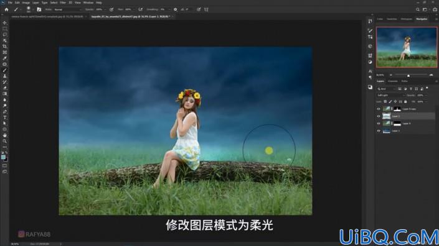This screenshot has height=246, width=439.
Task: Change the screen mode icon
Action: point(5,171)
